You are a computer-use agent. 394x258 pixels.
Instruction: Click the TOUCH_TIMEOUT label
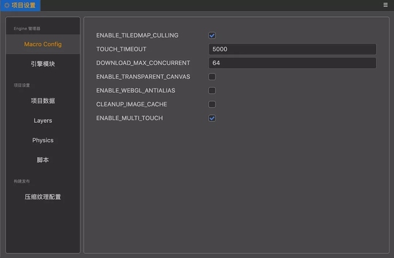pos(121,49)
